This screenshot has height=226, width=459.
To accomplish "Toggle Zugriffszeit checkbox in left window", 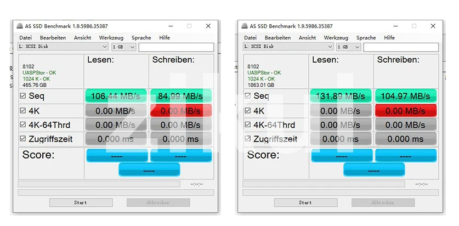I will (x=23, y=138).
